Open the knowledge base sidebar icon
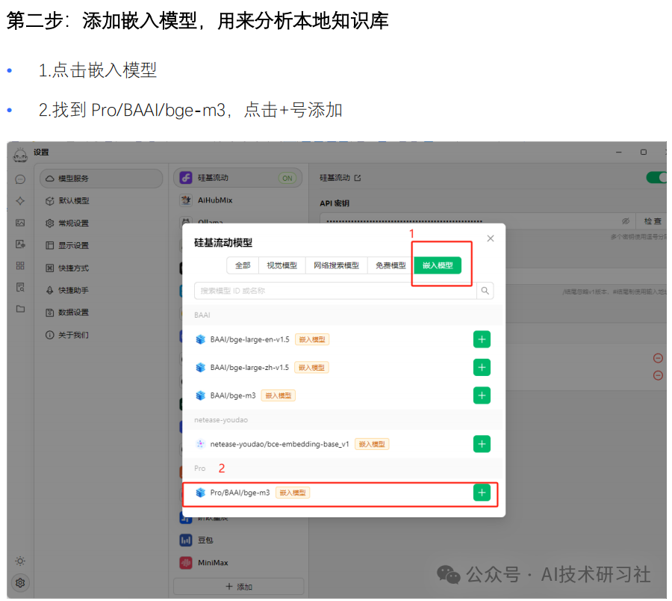 (20, 287)
